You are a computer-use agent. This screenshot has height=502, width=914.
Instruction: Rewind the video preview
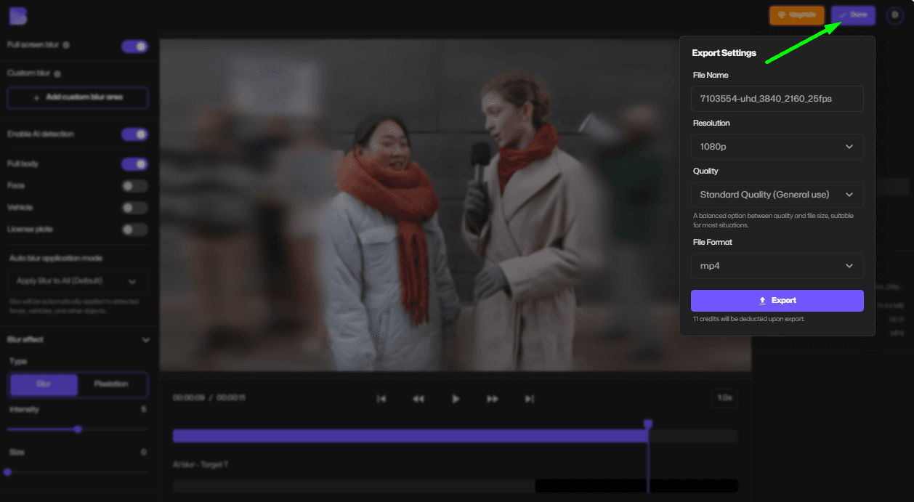pos(418,398)
